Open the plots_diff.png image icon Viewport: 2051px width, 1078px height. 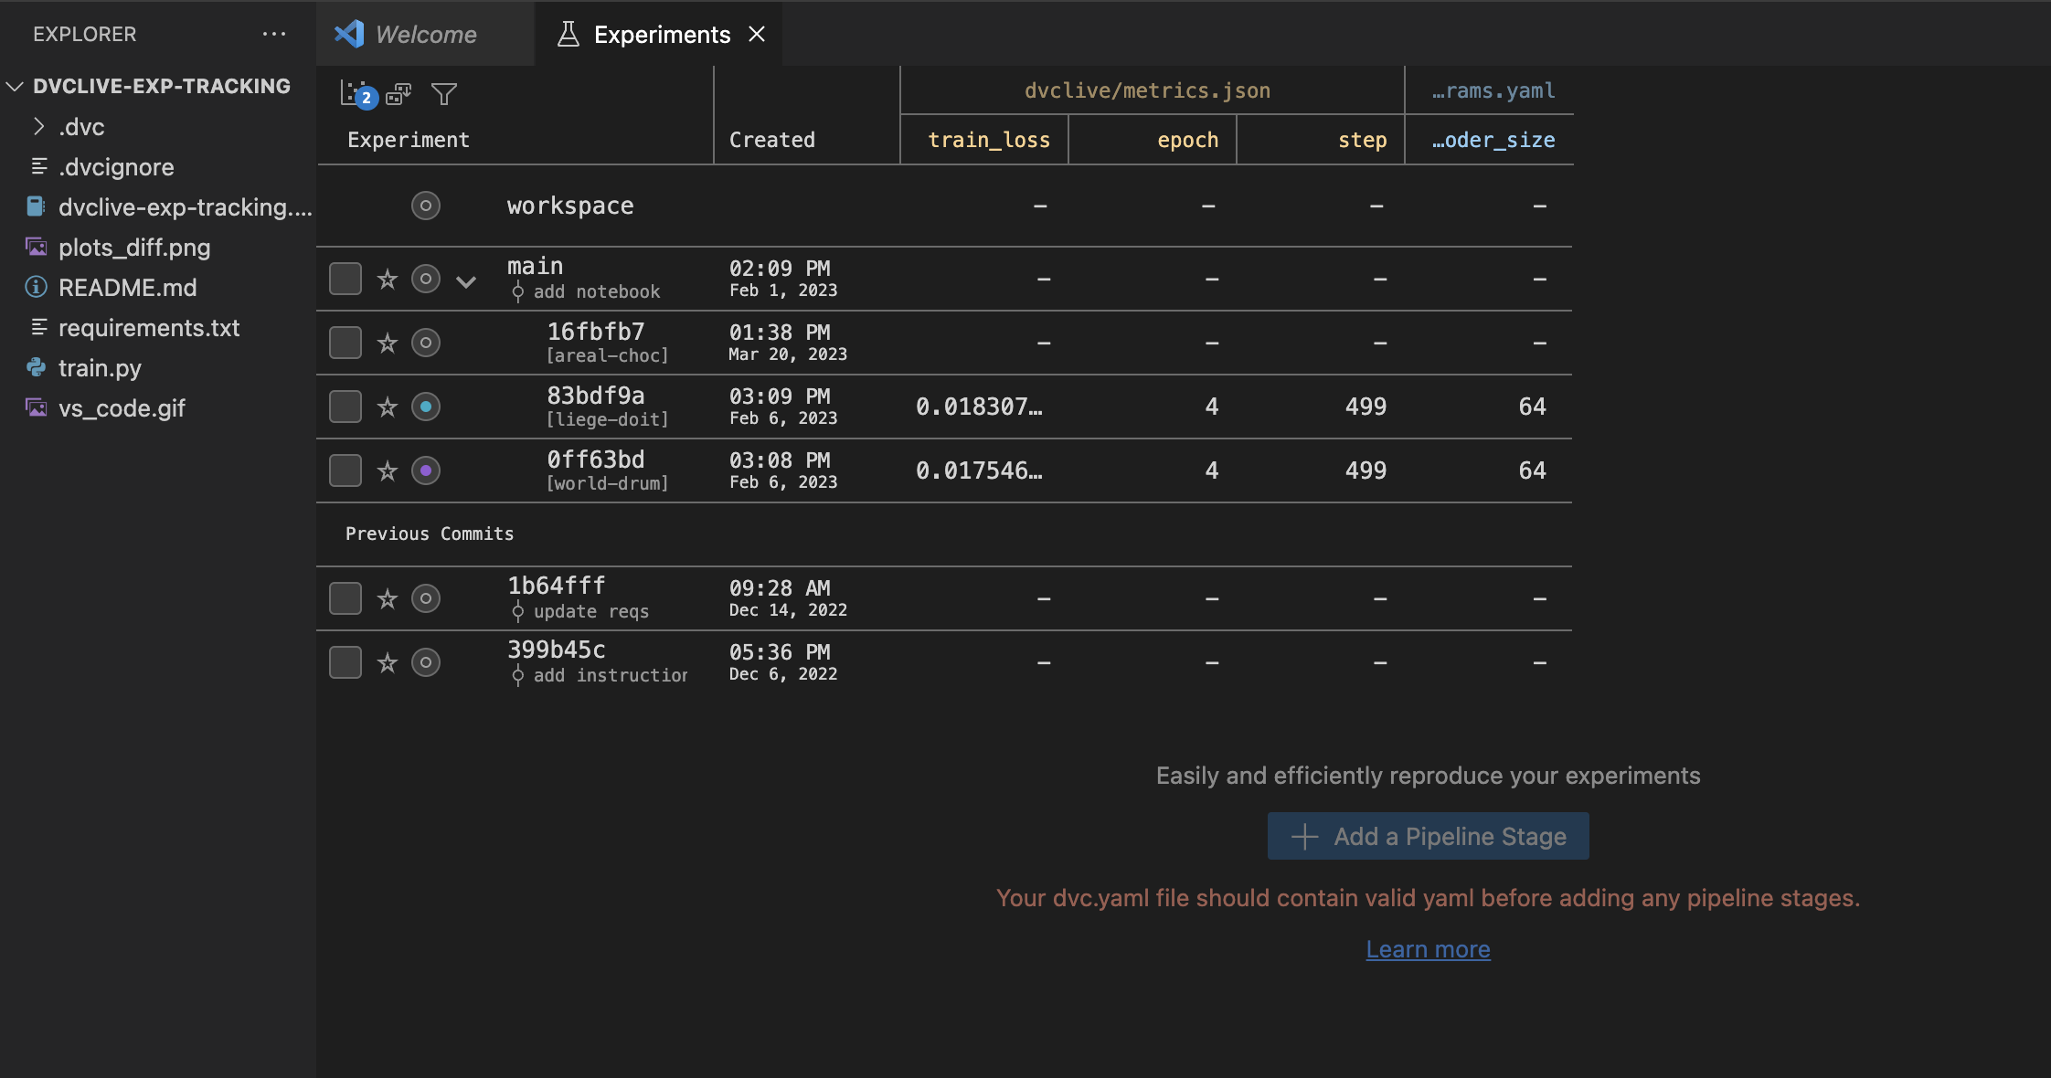[36, 247]
